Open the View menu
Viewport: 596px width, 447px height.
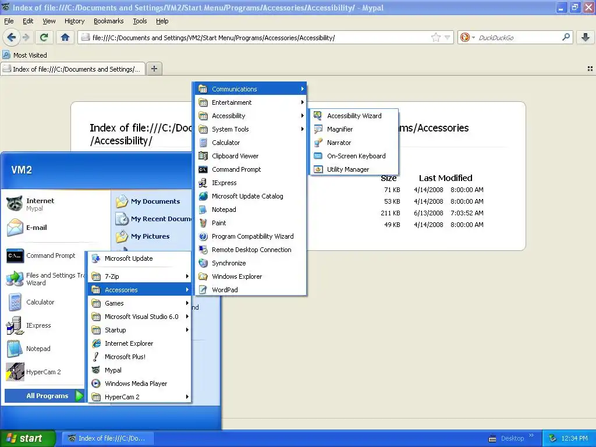point(49,21)
